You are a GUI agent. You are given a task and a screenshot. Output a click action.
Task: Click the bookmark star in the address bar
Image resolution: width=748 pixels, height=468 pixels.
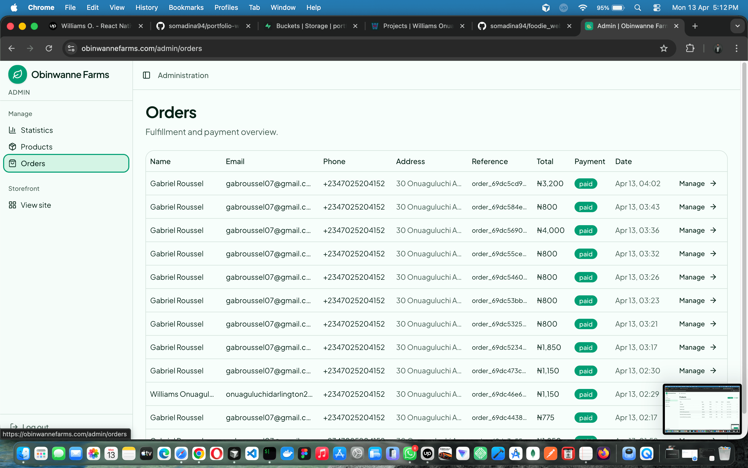point(664,48)
